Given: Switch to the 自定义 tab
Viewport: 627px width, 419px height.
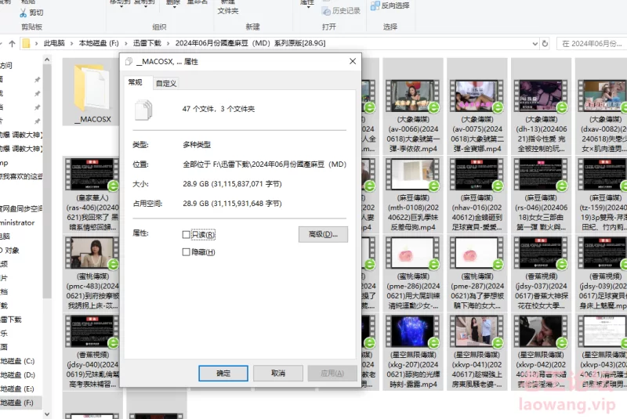Looking at the screenshot, I should pos(166,84).
